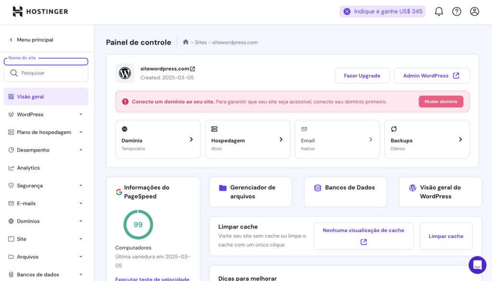Viewport: 492px width, 281px height.
Task: Click the help question mark icon
Action: coord(456,11)
